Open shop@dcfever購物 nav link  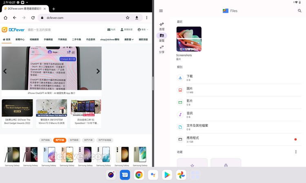click(x=110, y=39)
